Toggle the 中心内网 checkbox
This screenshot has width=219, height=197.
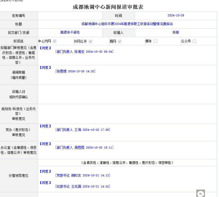[x=54, y=41]
